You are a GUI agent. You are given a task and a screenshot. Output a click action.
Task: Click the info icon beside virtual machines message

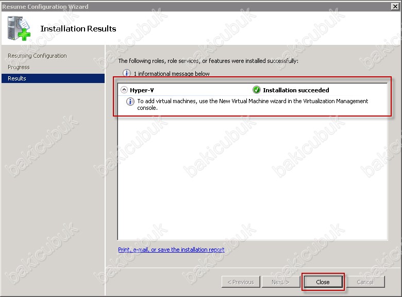tap(130, 102)
